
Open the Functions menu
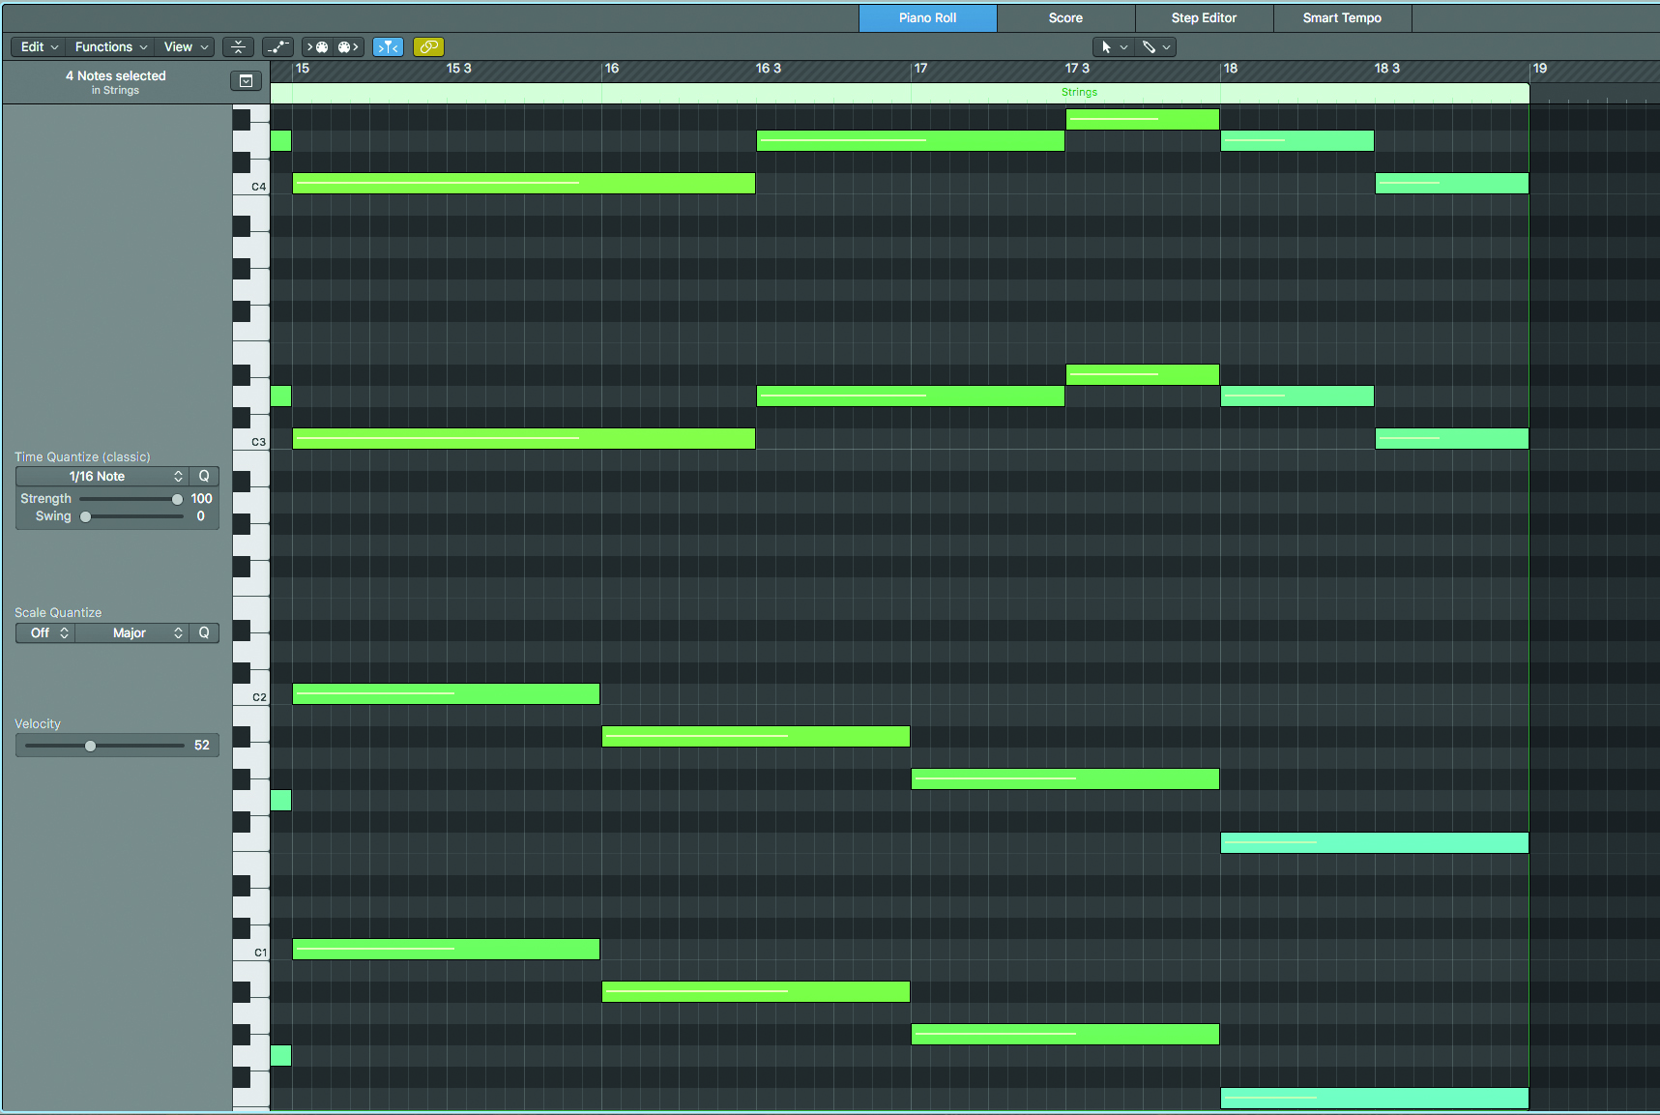point(110,46)
